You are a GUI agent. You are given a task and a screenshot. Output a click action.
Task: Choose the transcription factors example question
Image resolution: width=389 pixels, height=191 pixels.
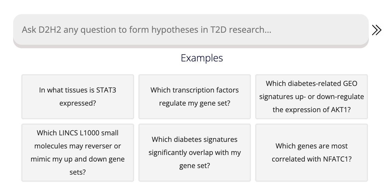tap(194, 97)
